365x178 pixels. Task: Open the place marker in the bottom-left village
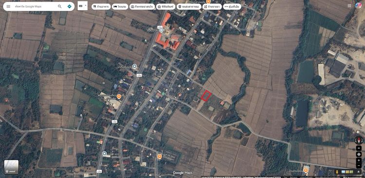[105, 154]
